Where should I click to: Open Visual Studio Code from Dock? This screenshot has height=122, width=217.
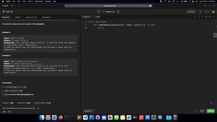(x=85, y=118)
